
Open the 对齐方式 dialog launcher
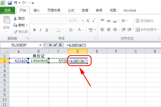159,38
